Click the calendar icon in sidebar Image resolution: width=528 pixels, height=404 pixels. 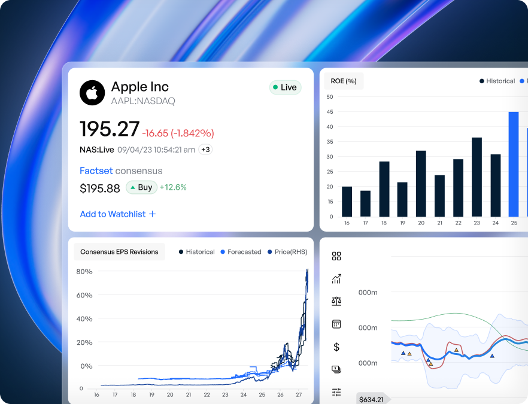click(336, 324)
